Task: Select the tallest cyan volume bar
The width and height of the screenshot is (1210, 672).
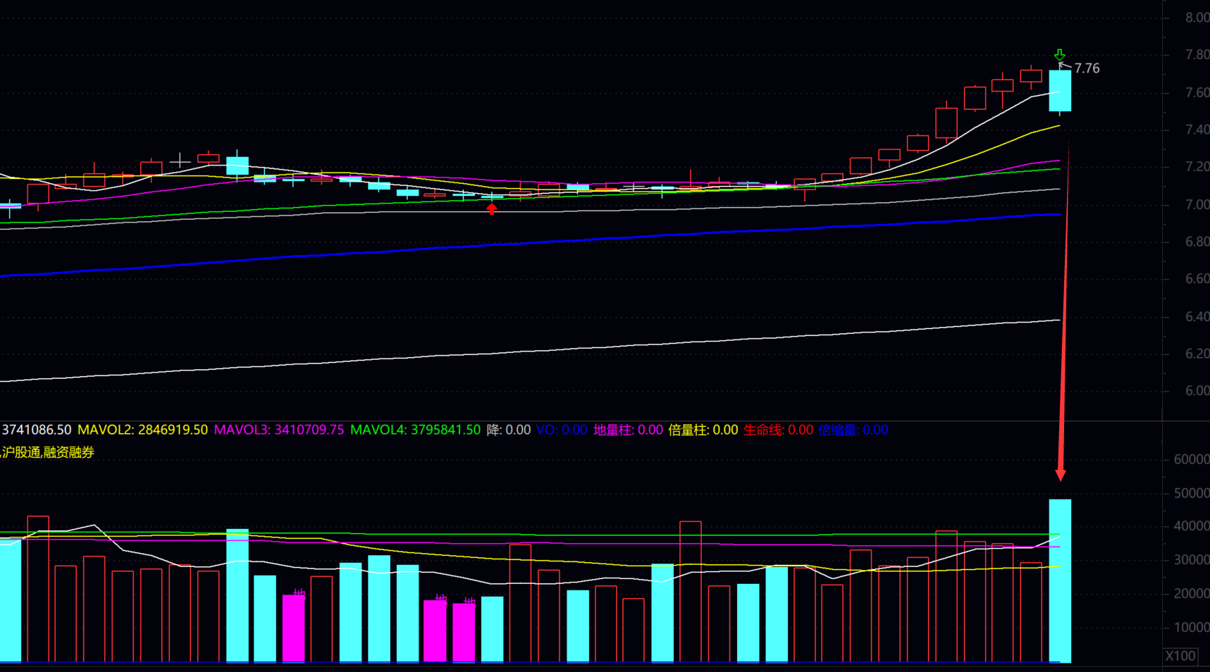Action: [1060, 580]
